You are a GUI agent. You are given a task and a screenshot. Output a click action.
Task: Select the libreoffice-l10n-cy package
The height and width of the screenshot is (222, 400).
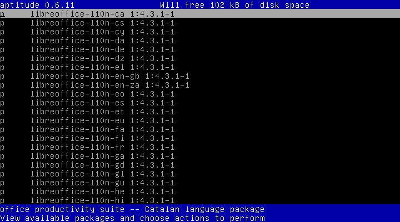[x=200, y=32]
